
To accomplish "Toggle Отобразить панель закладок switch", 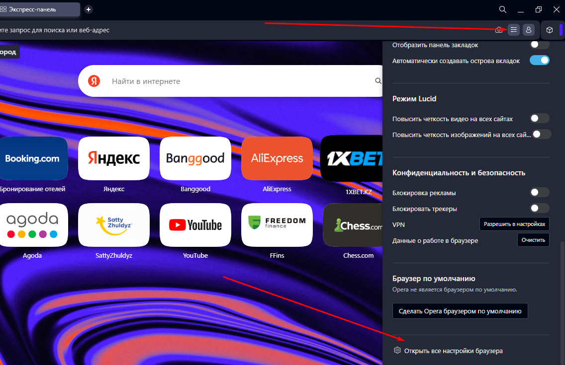I will click(x=540, y=45).
